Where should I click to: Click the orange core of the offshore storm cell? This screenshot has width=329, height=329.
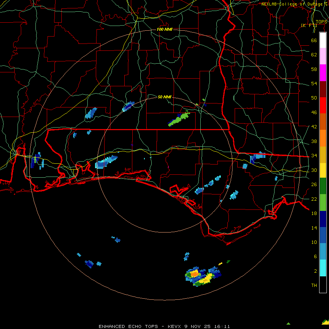coord(194,273)
